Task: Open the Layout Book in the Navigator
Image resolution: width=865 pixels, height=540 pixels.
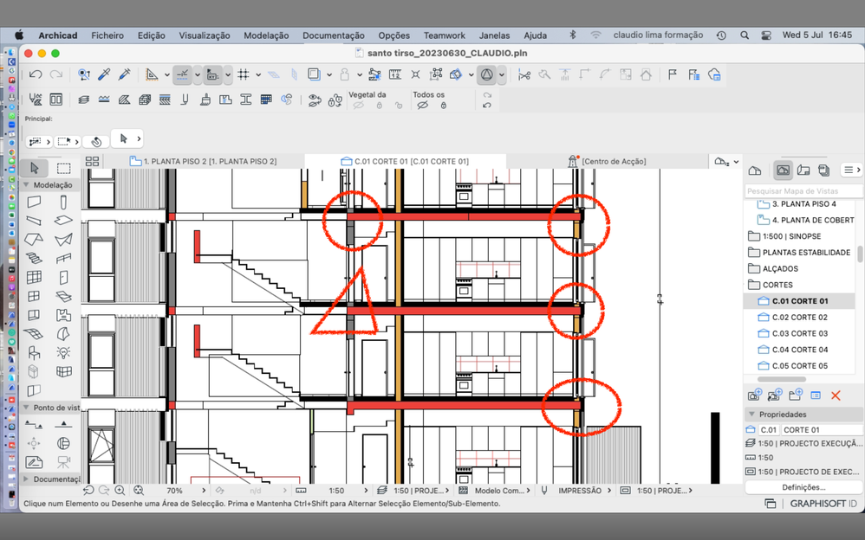Action: point(805,170)
